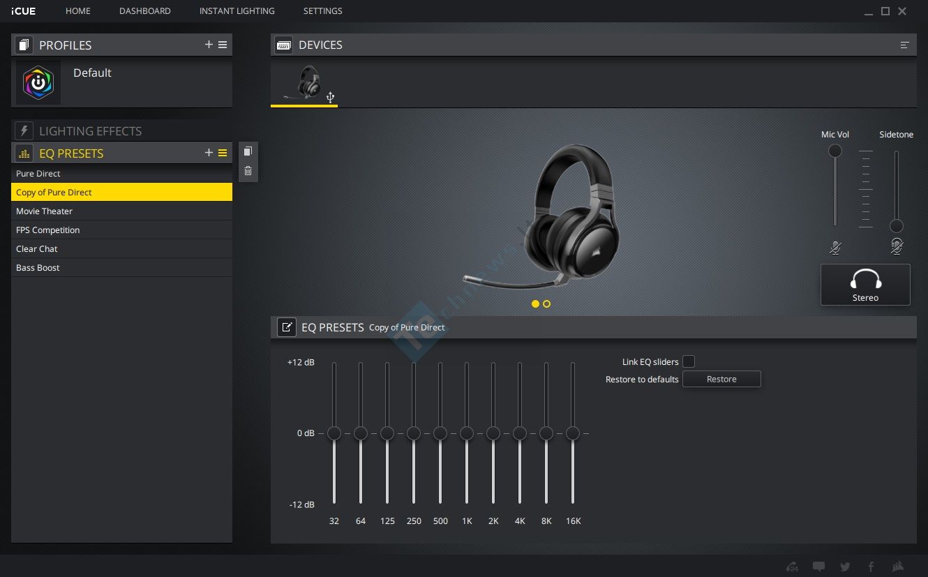Select the Clear Chat preset
The height and width of the screenshot is (577, 928).
121,249
